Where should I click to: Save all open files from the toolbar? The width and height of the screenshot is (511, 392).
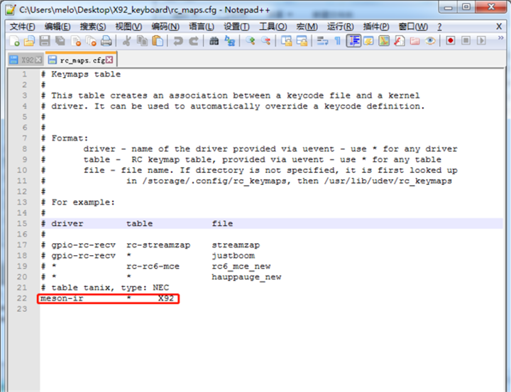click(x=60, y=41)
